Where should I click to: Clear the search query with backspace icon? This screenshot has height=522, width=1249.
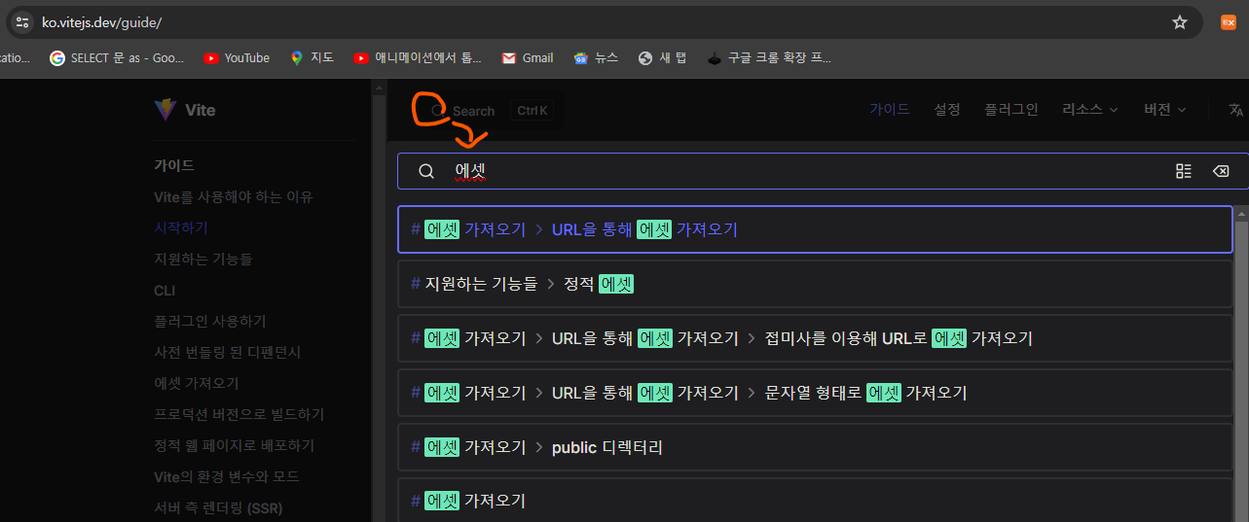[x=1220, y=171]
